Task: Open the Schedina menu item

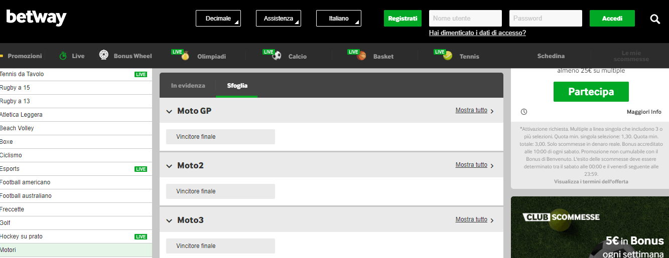Action: tap(551, 56)
